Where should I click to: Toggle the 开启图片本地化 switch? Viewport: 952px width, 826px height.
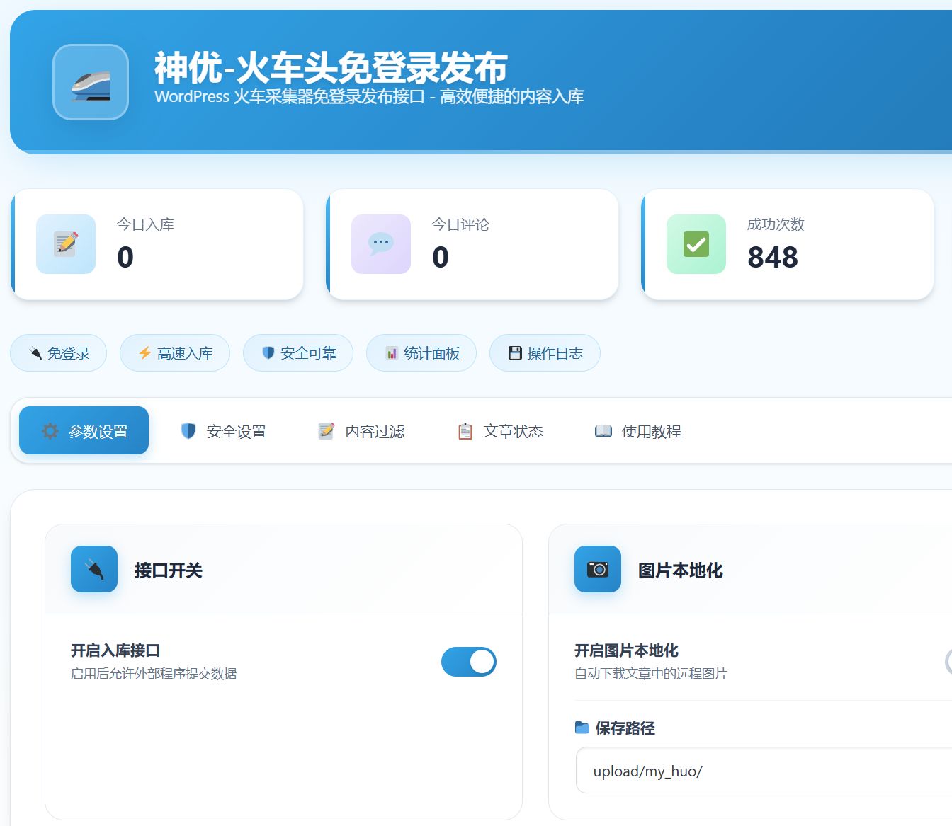948,662
